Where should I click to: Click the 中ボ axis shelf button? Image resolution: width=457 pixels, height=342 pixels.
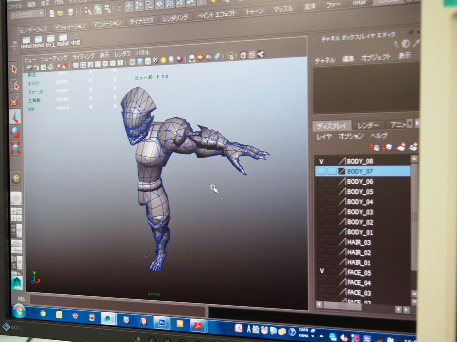click(x=75, y=39)
